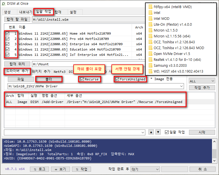Click the H:\Mount location field
This screenshot has height=175, width=219.
(x=88, y=64)
